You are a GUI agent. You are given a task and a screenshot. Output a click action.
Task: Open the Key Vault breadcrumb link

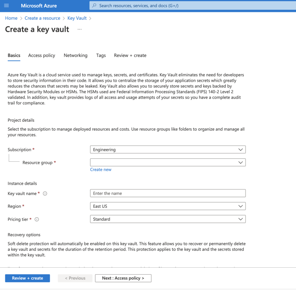pos(77,18)
